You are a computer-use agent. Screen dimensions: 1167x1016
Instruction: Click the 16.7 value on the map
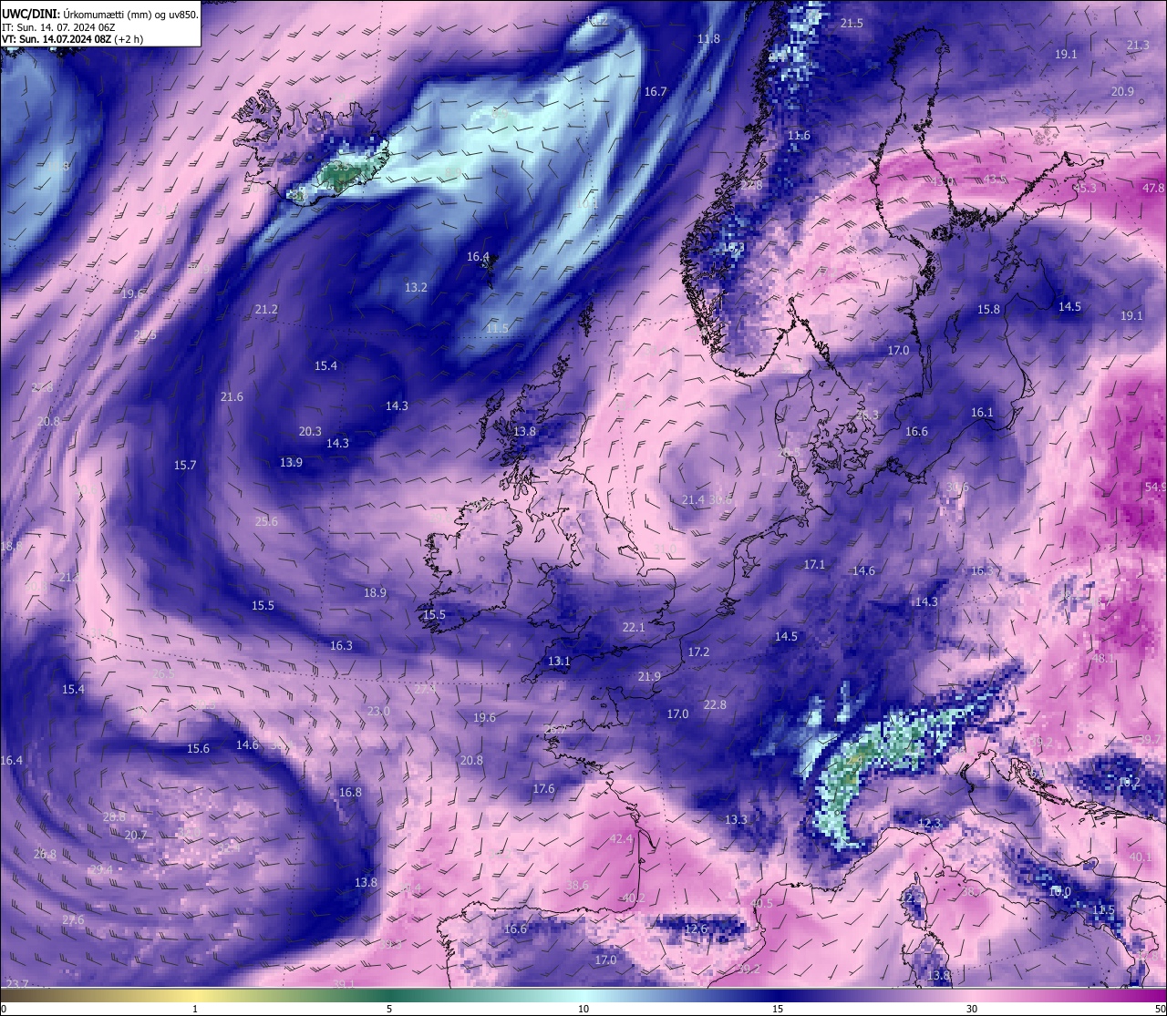656,91
